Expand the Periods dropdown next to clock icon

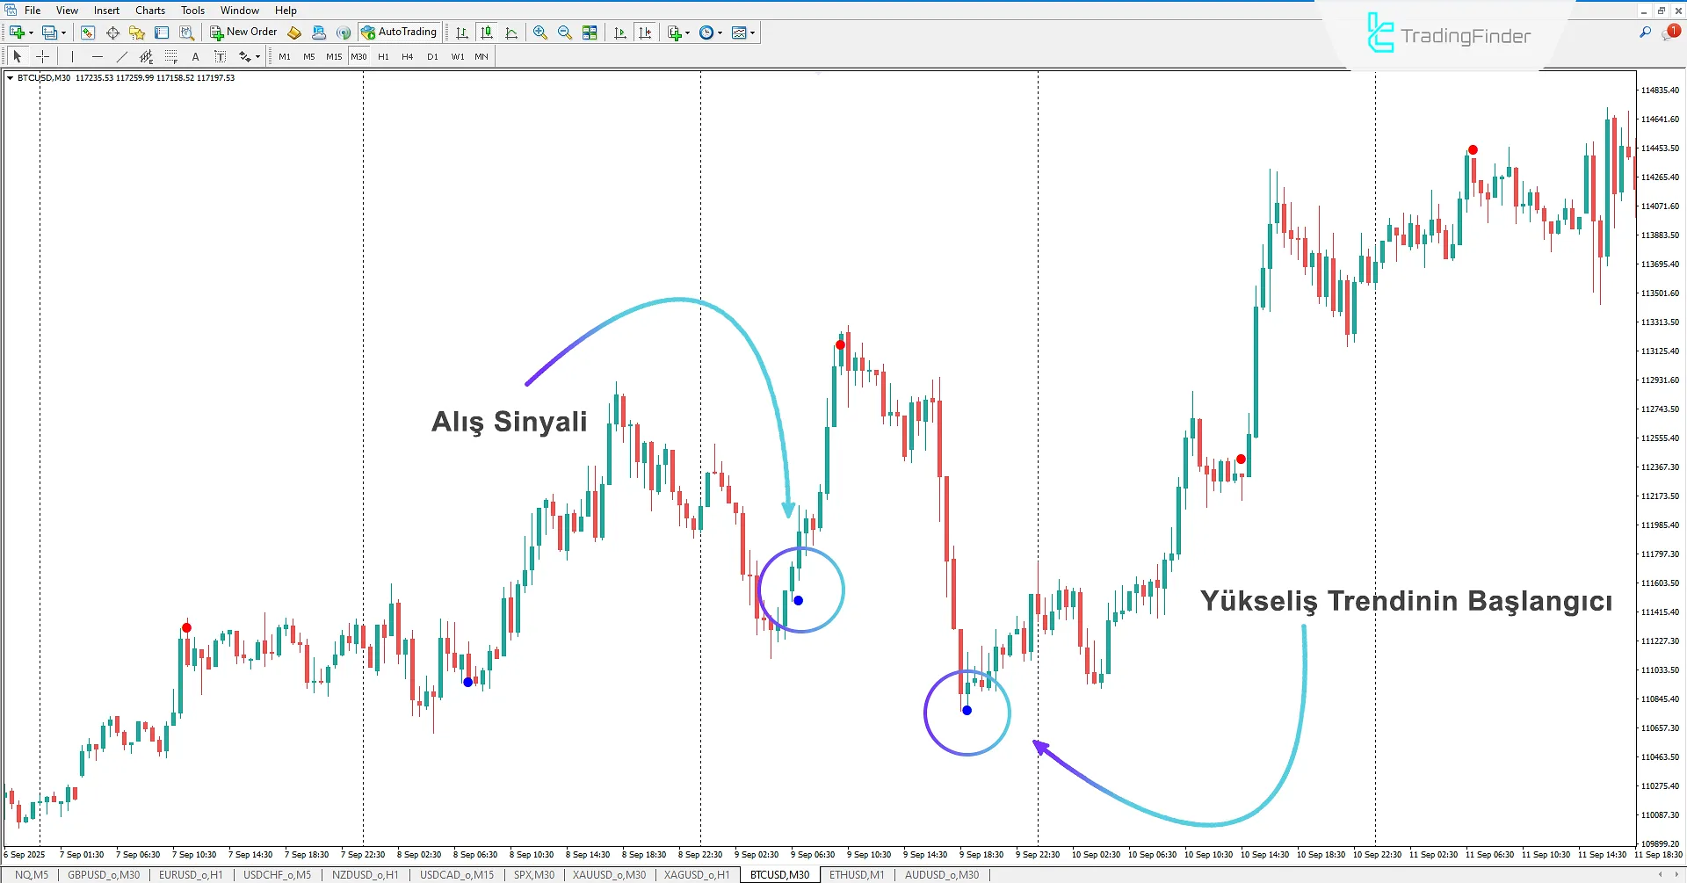click(x=720, y=33)
